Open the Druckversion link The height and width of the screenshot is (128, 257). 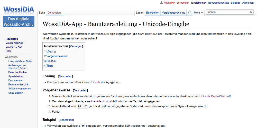[x=16, y=80]
